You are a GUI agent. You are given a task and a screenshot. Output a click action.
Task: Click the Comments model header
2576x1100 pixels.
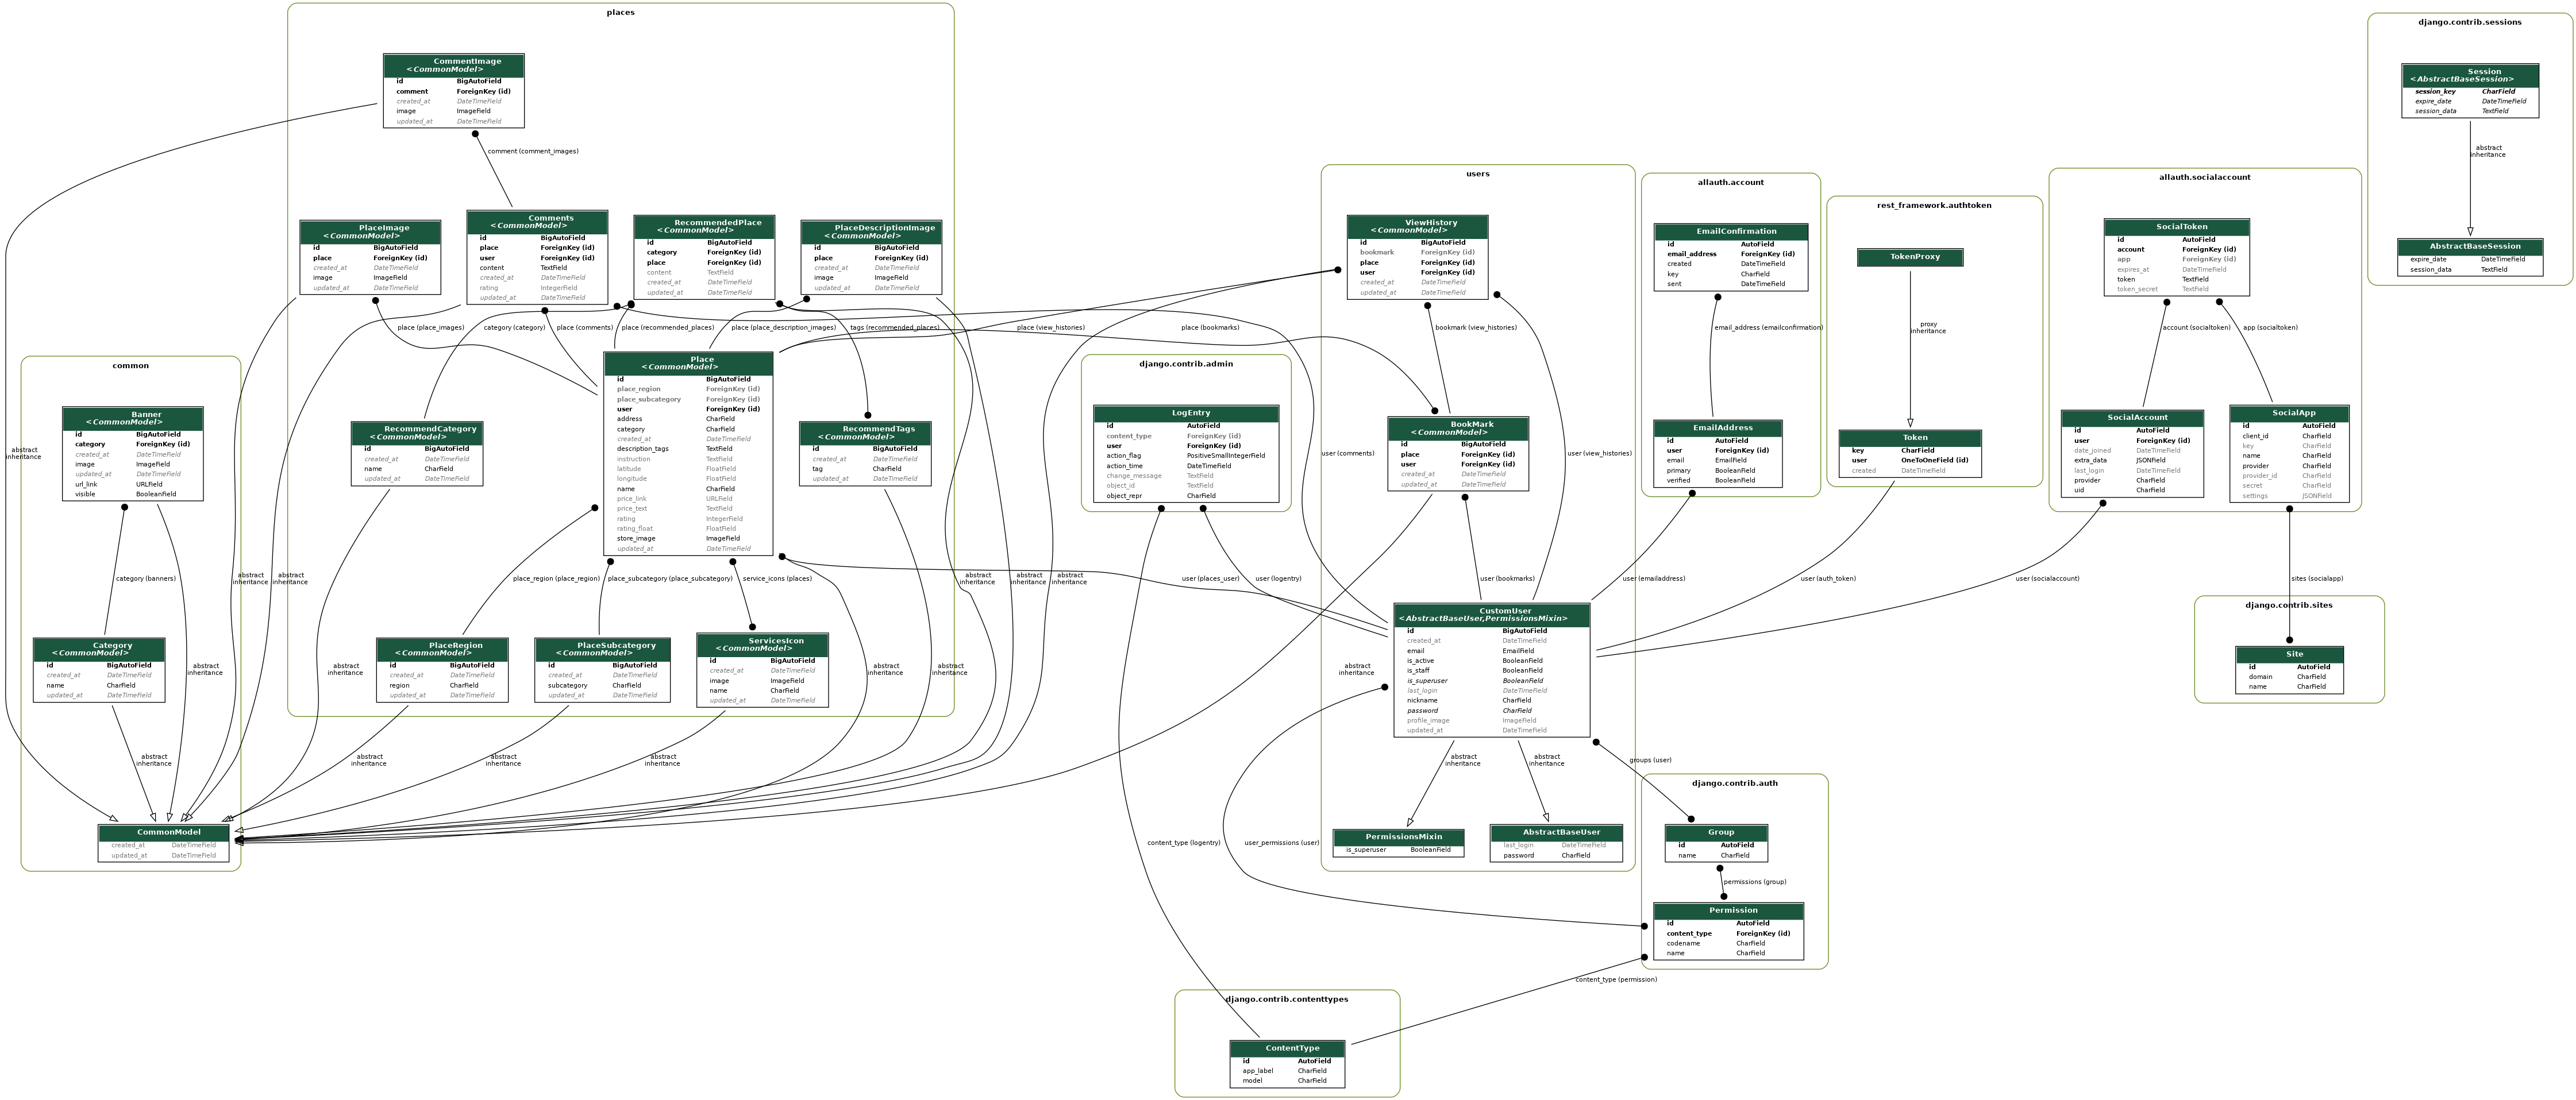click(537, 221)
